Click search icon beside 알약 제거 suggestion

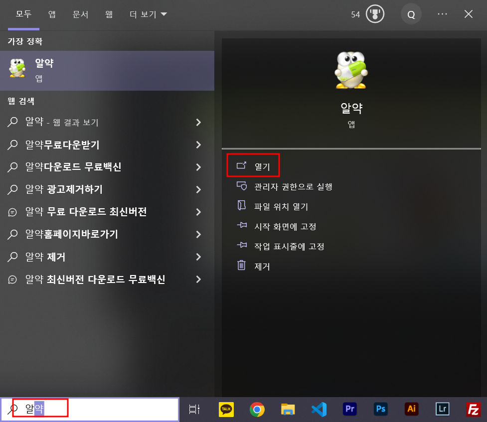click(x=12, y=257)
